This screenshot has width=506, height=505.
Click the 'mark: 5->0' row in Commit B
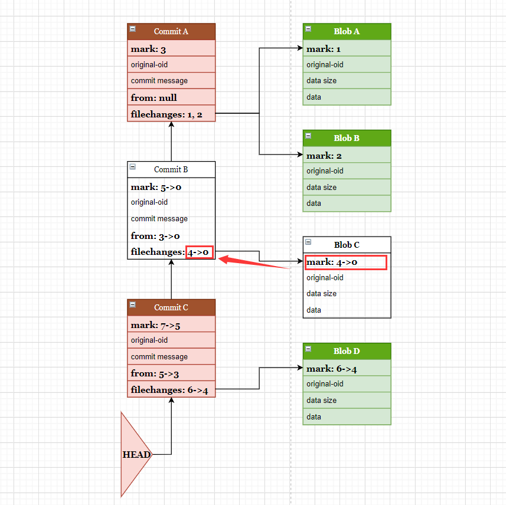[171, 186]
